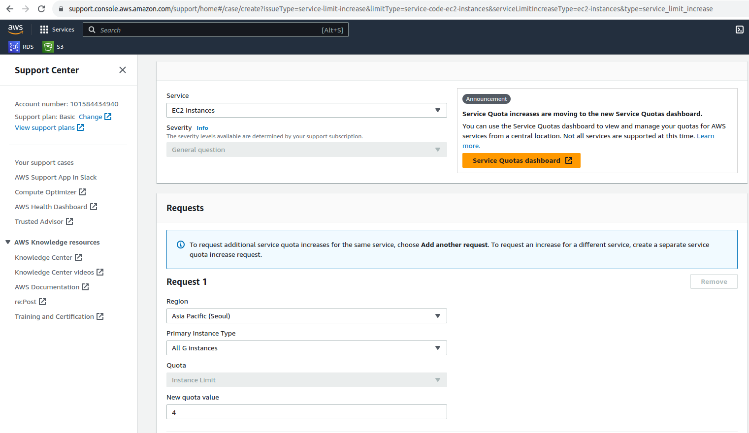Open AWS Support App in Slack
This screenshot has height=433, width=749.
pyautogui.click(x=56, y=177)
